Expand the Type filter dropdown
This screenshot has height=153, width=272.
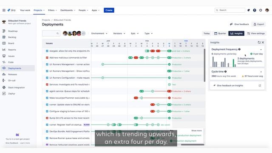148,33
